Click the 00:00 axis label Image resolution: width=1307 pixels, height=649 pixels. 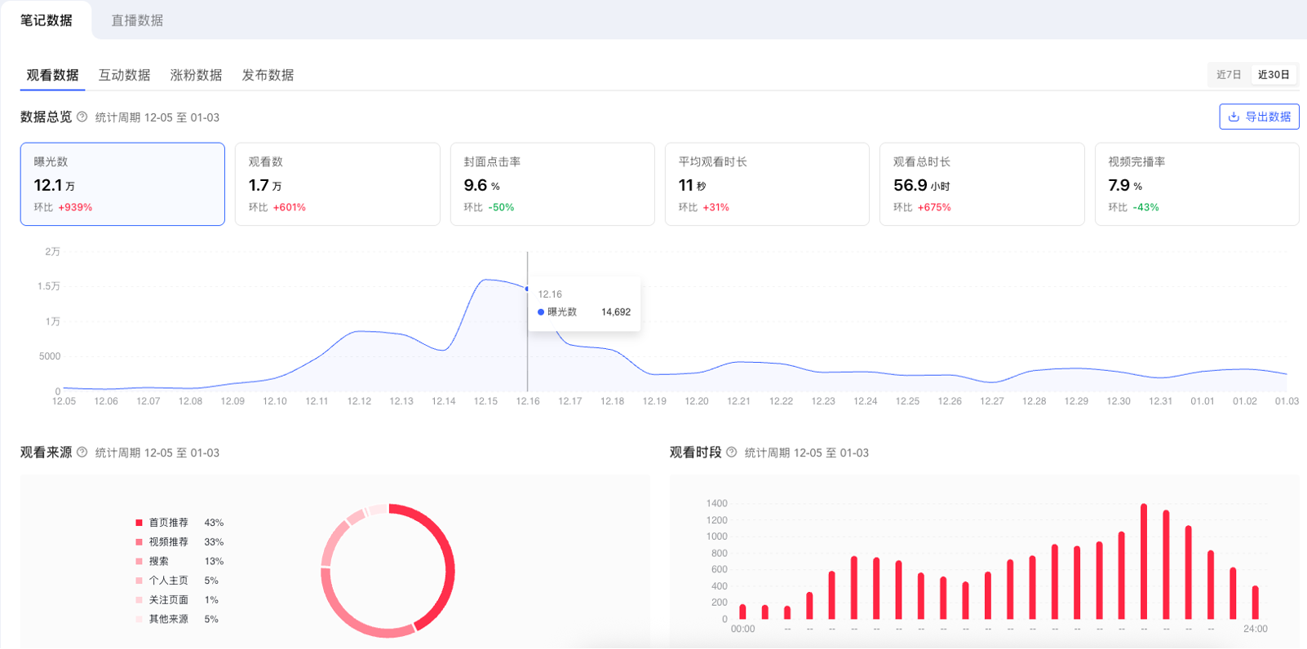pyautogui.click(x=742, y=629)
